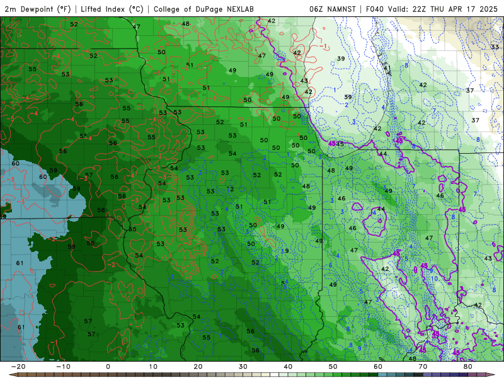The height and width of the screenshot is (378, 504).
Task: Click the "30" label on the color scale
Action: pos(243,367)
